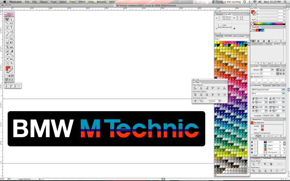Image resolution: width=290 pixels, height=181 pixels.
Task: Toggle visibility of the dark blue Path
Action: coord(252,142)
